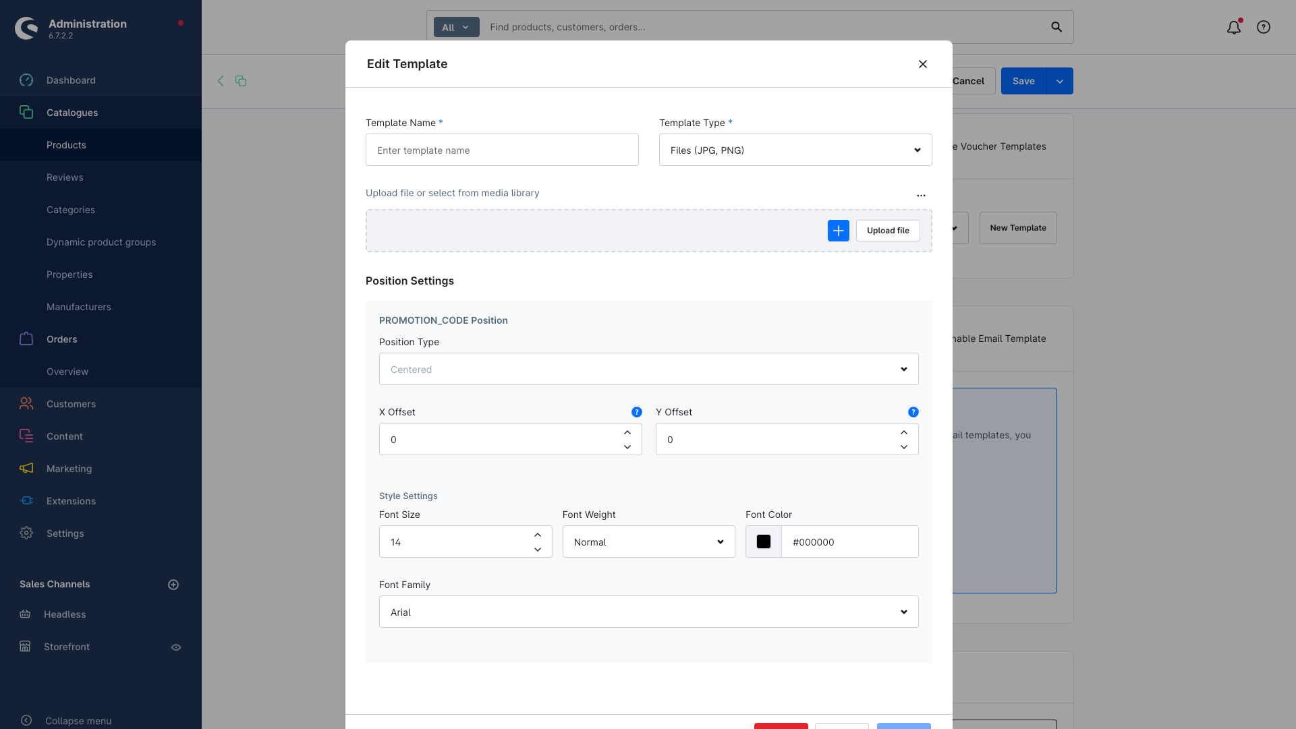Toggle Storefront visibility eye icon

pyautogui.click(x=176, y=647)
